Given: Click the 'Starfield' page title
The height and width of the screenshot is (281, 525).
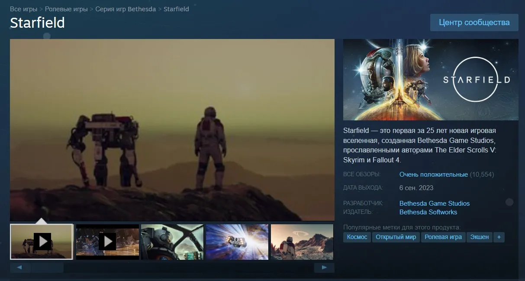Looking at the screenshot, I should [37, 23].
